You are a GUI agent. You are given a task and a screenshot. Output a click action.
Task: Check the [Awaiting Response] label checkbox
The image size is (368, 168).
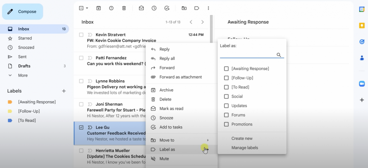(x=226, y=69)
